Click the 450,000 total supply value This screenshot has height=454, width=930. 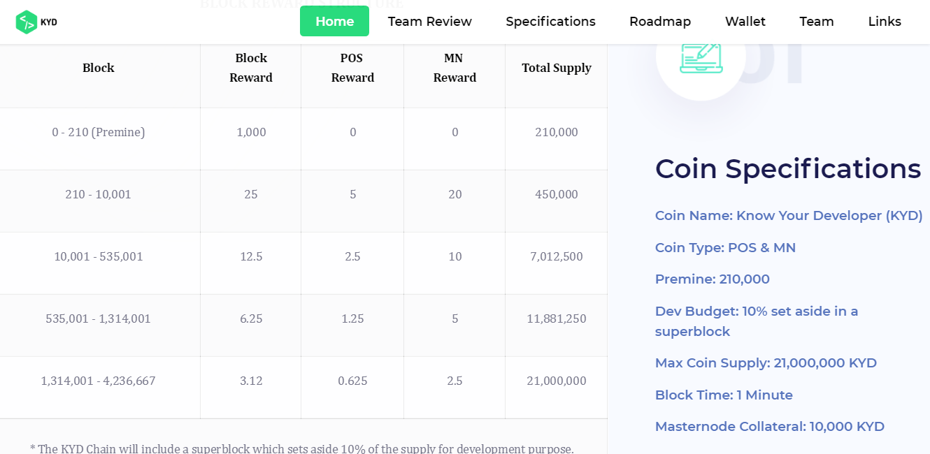[557, 194]
